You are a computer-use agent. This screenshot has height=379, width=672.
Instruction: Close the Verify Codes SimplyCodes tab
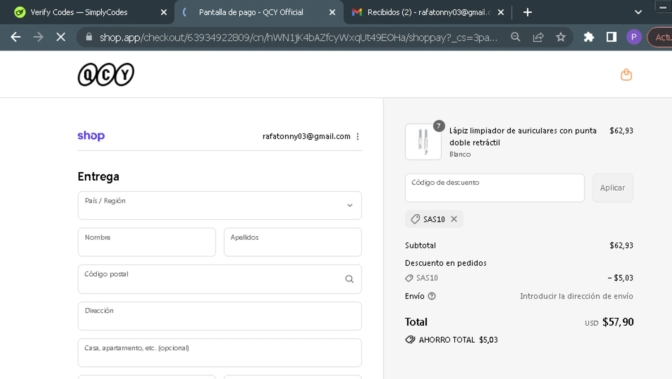tap(164, 12)
